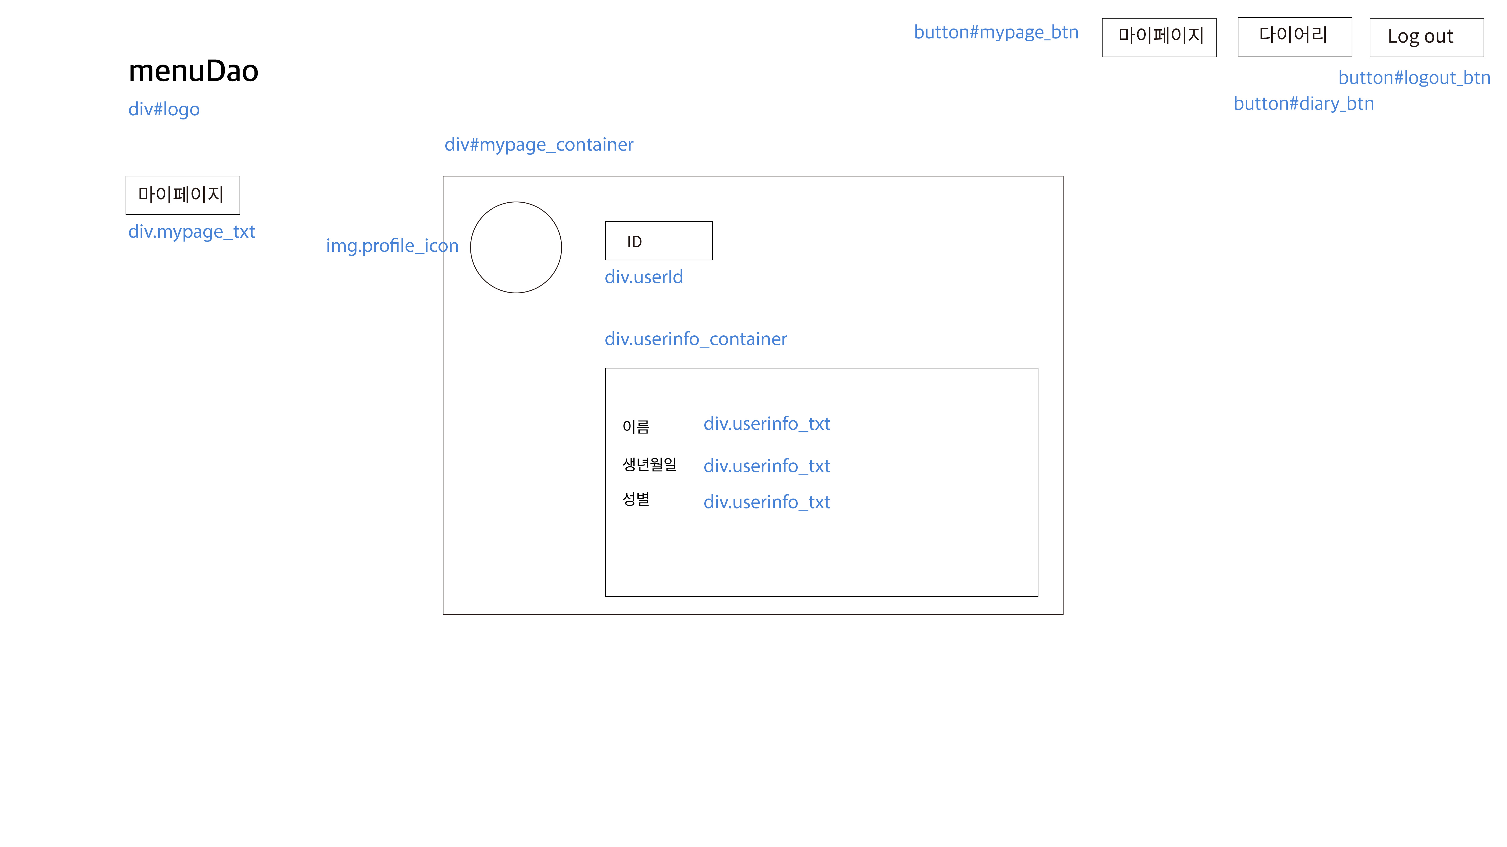
Task: Click the div.mypage_txt annotation text
Action: pos(191,232)
